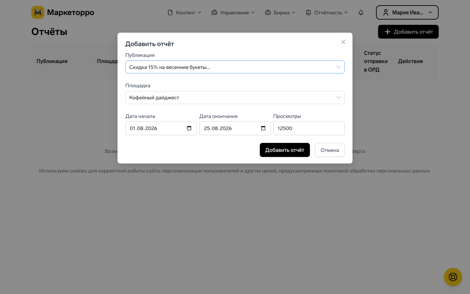Focus the Просмотры input field
This screenshot has height=294, width=470.
tap(309, 128)
